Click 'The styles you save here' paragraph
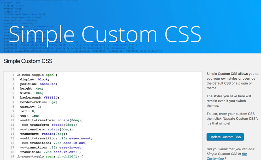Image resolution: width=261 pixels, height=160 pixels. [x=229, y=101]
